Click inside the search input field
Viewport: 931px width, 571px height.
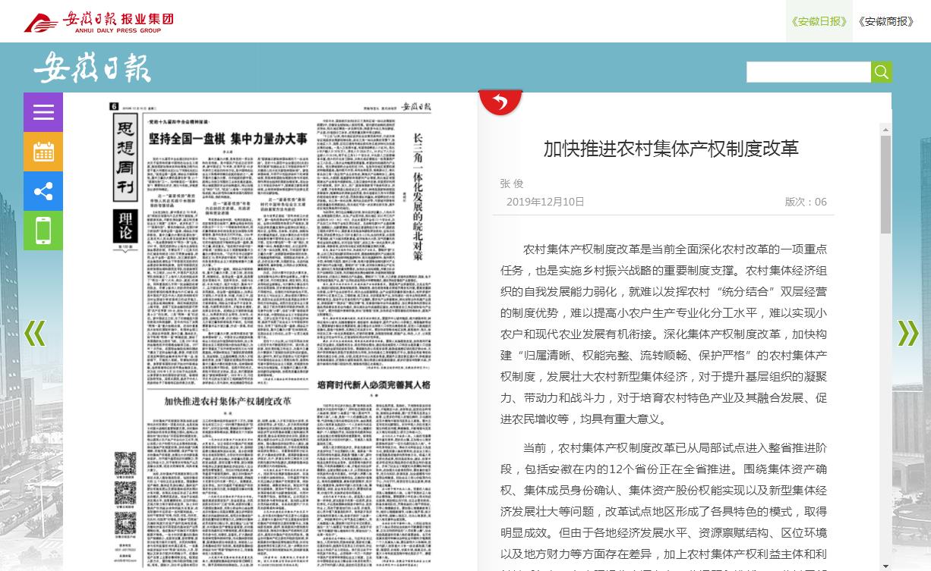click(808, 72)
